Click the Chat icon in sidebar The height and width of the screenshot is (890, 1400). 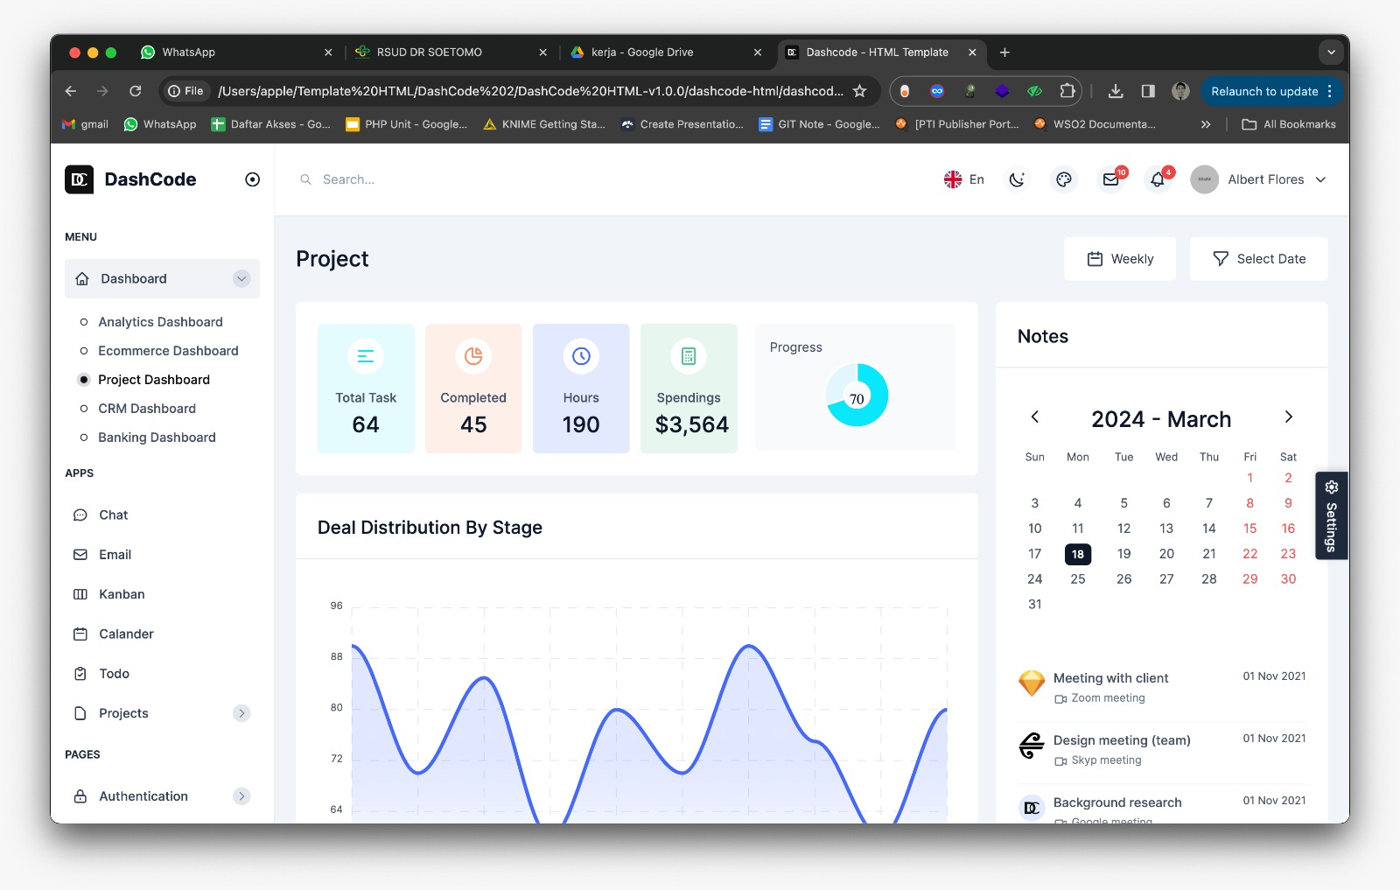tap(80, 515)
